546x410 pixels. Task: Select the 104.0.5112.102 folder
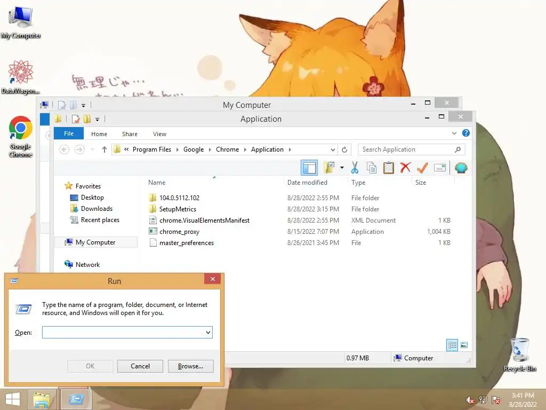179,198
